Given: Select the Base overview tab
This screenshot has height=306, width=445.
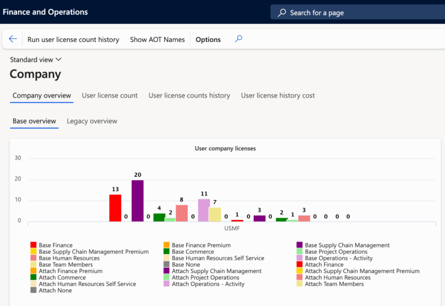Looking at the screenshot, I should tap(34, 121).
